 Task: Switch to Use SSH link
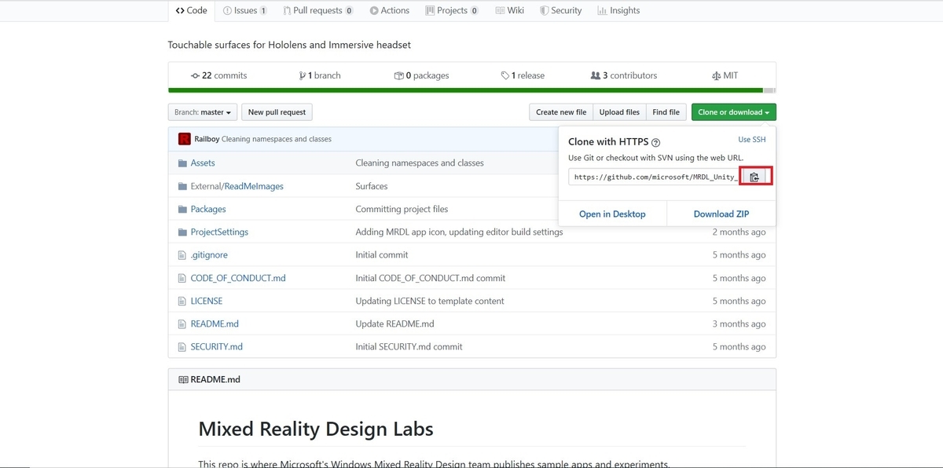752,139
